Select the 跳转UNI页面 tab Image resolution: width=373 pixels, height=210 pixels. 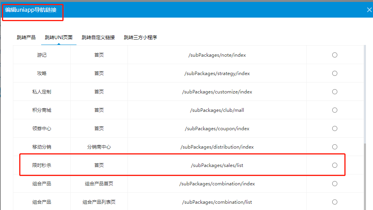click(58, 38)
